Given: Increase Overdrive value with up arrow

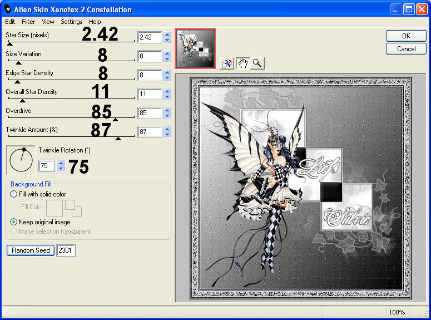Looking at the screenshot, I should coord(167,110).
